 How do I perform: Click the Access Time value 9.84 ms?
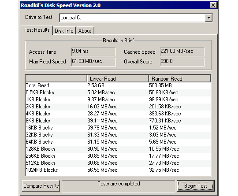[x=93, y=52]
